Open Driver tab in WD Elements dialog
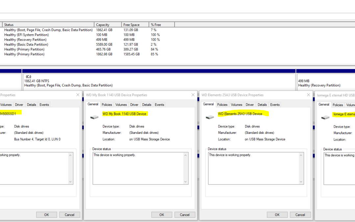The height and width of the screenshot is (222, 355). pos(250,105)
